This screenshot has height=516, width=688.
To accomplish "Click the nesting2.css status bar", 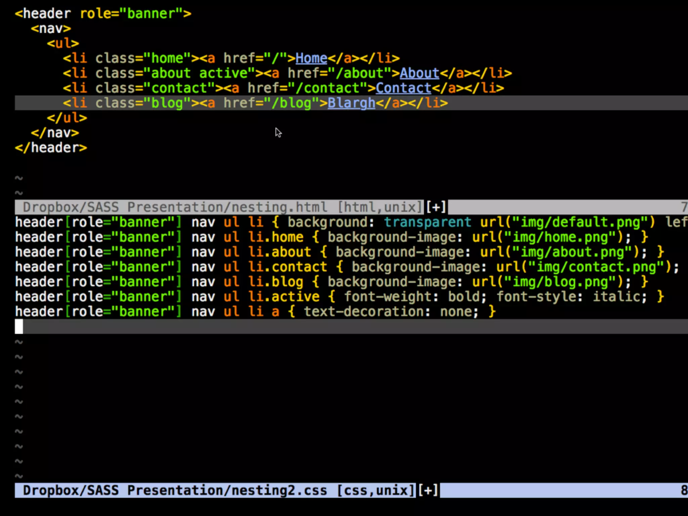I will pos(175,490).
